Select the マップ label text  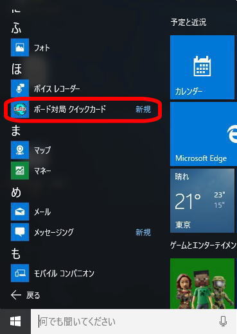coord(42,150)
